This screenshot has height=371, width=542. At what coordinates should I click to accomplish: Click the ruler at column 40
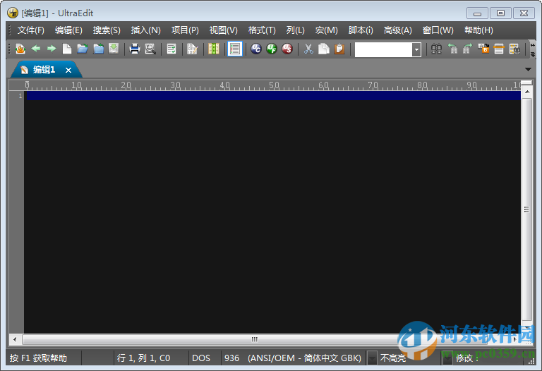tap(225, 85)
